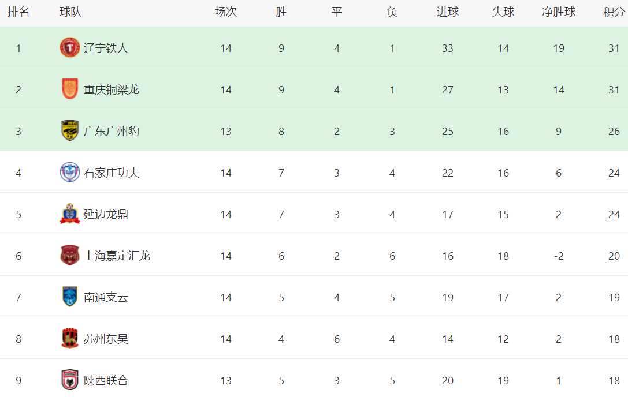Click the 陕西联合 team badge
Viewport: 628px width, 397px height.
point(70,380)
